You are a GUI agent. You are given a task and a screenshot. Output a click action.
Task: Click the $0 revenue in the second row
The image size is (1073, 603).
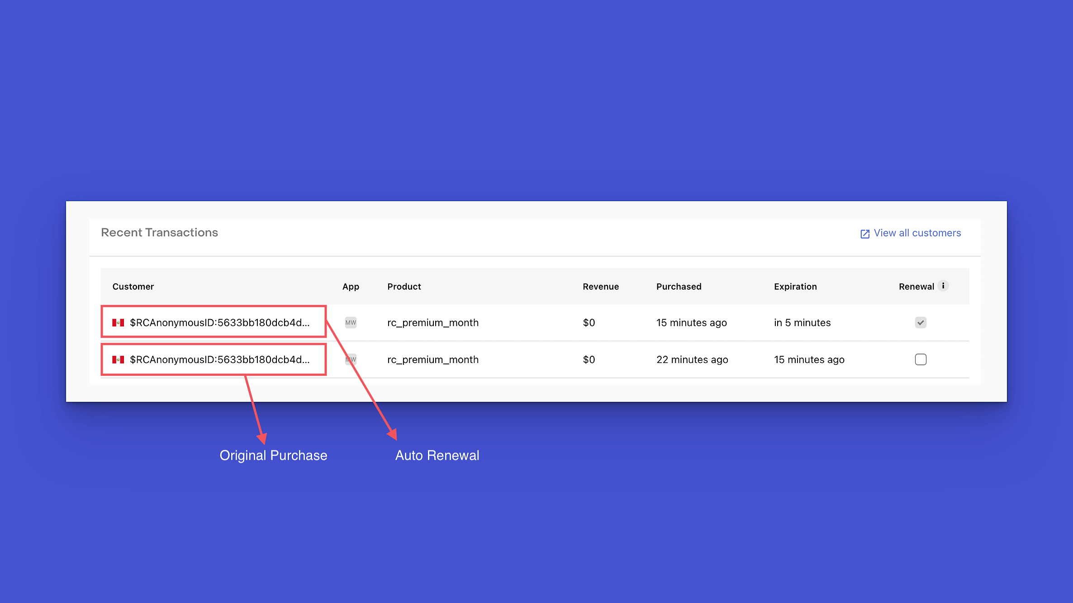[x=589, y=359]
